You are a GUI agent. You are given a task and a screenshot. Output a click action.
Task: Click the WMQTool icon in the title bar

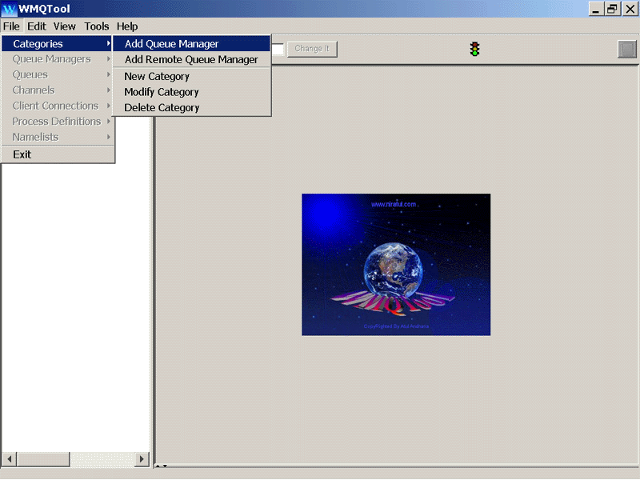click(x=9, y=9)
